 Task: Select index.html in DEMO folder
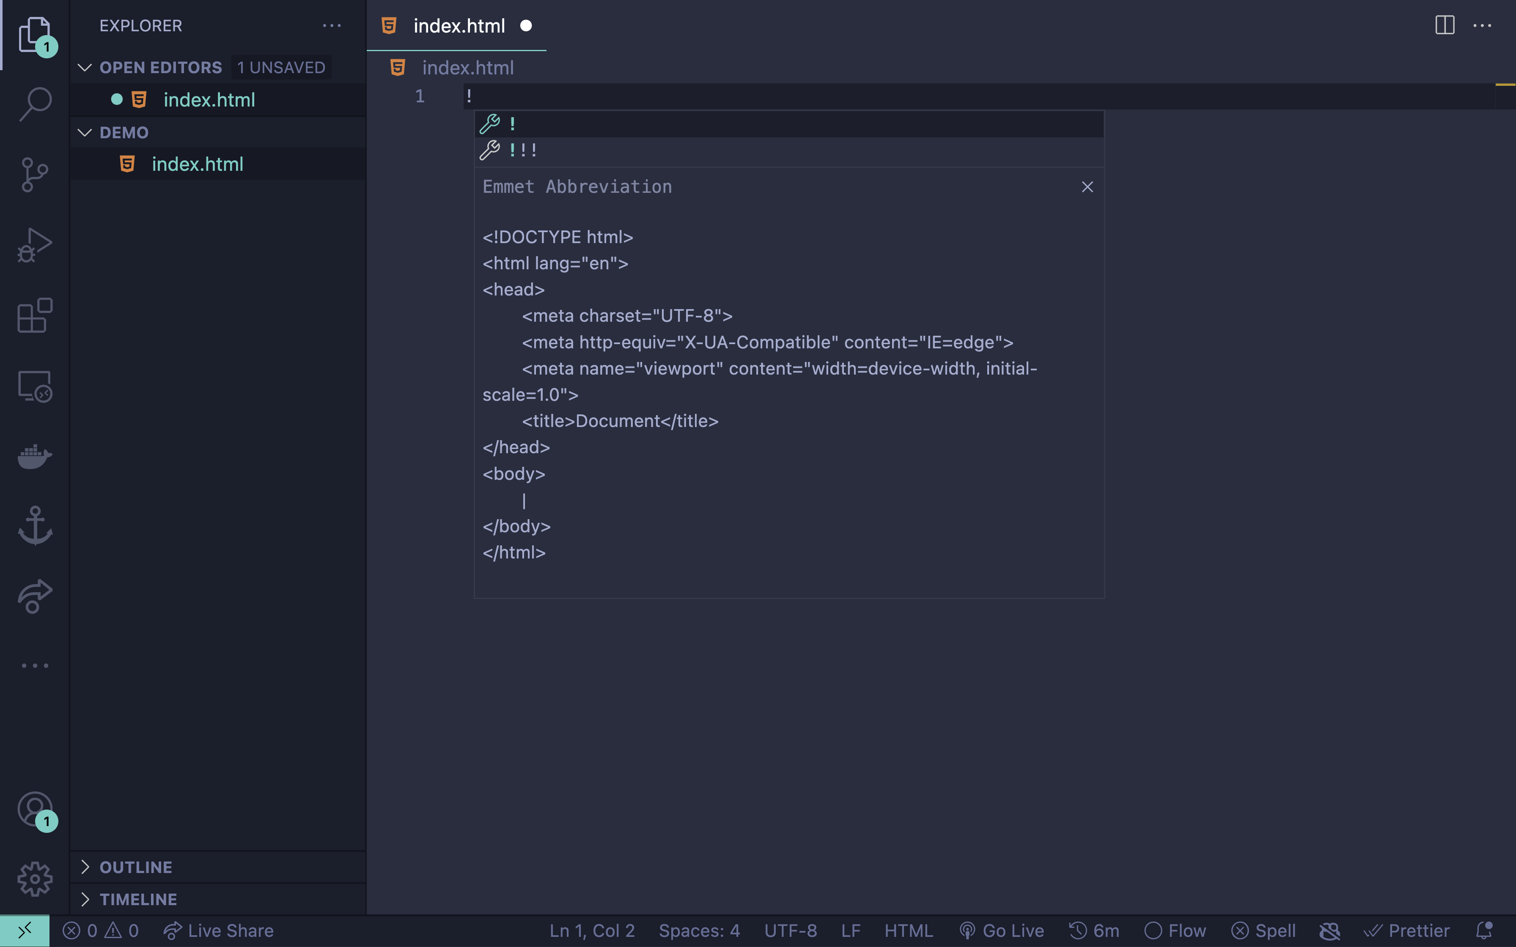(218, 164)
